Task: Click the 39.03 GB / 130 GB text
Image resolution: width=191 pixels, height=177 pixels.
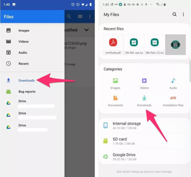Action: click(124, 159)
